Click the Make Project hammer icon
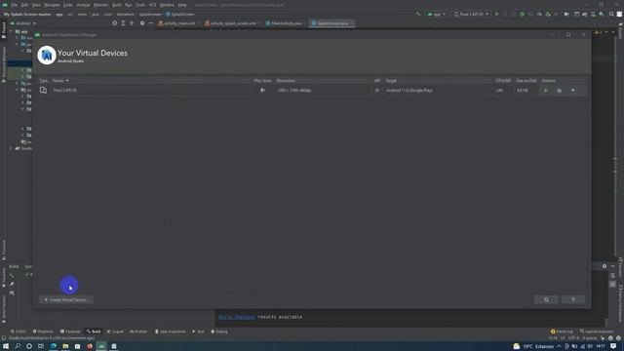Image resolution: width=624 pixels, height=351 pixels. [x=418, y=14]
